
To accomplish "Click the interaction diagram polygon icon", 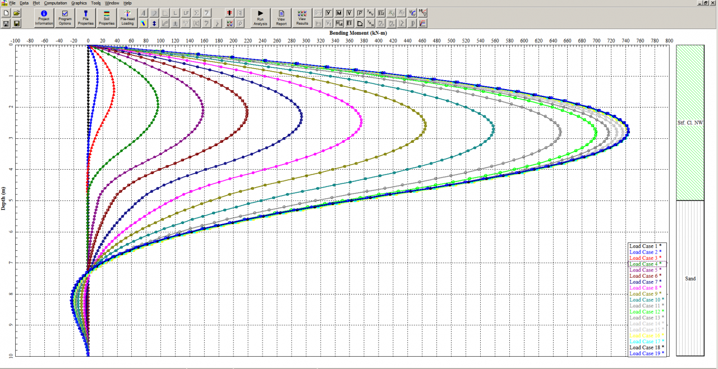I will [360, 23].
